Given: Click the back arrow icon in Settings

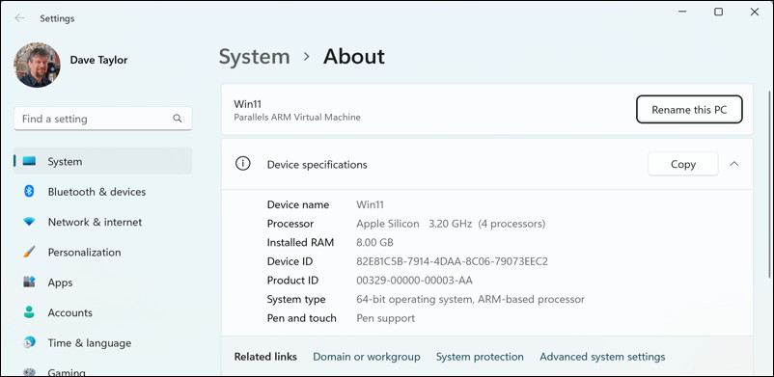Looking at the screenshot, I should (19, 18).
